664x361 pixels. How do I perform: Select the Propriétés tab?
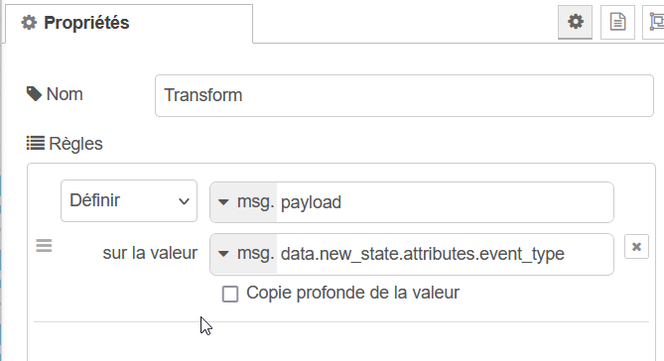pyautogui.click(x=129, y=23)
